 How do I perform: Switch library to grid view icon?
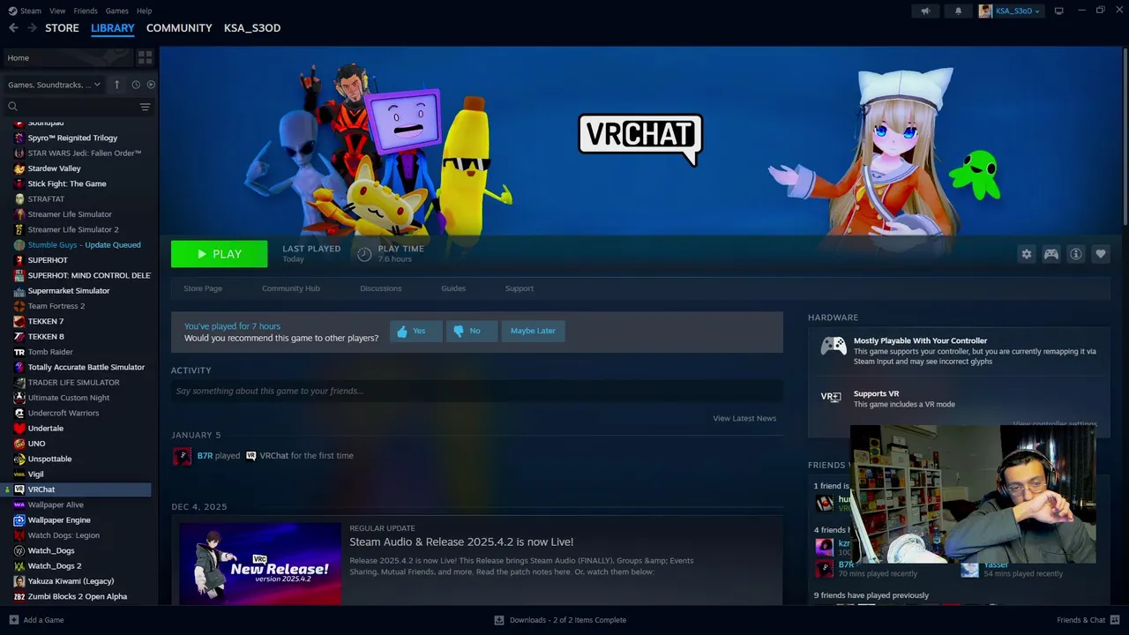tap(146, 57)
